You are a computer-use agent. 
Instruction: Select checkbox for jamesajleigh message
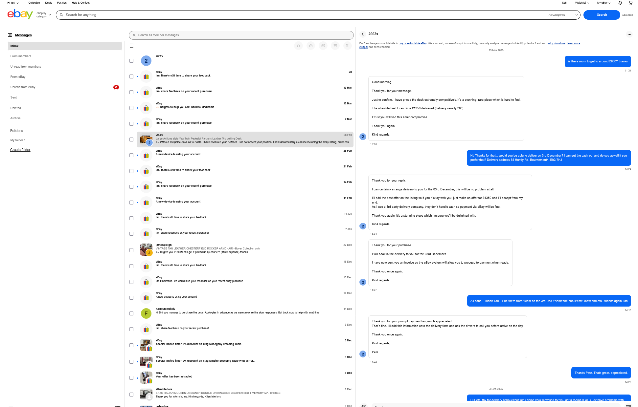[x=131, y=250]
